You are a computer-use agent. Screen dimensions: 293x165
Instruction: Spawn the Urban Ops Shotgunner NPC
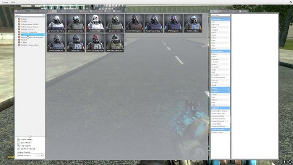pos(95,43)
